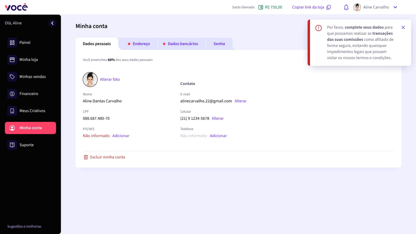Click the Painel dashboard icon
Viewport: 416px width, 234px height.
pos(12,43)
